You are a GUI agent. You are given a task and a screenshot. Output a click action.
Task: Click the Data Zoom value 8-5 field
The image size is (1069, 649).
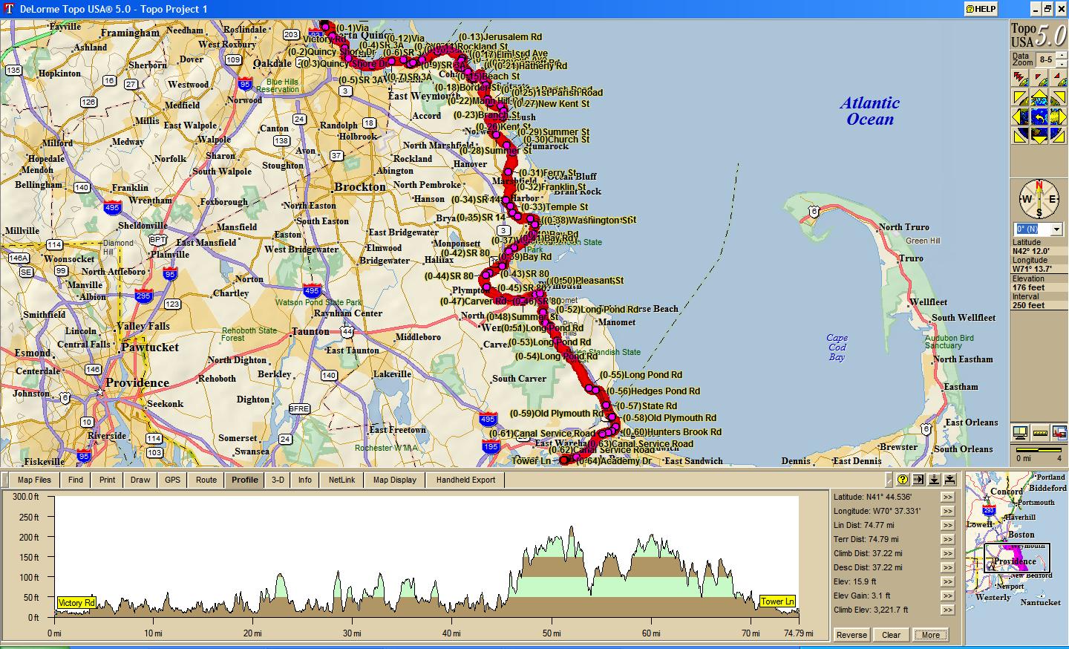click(x=1046, y=59)
